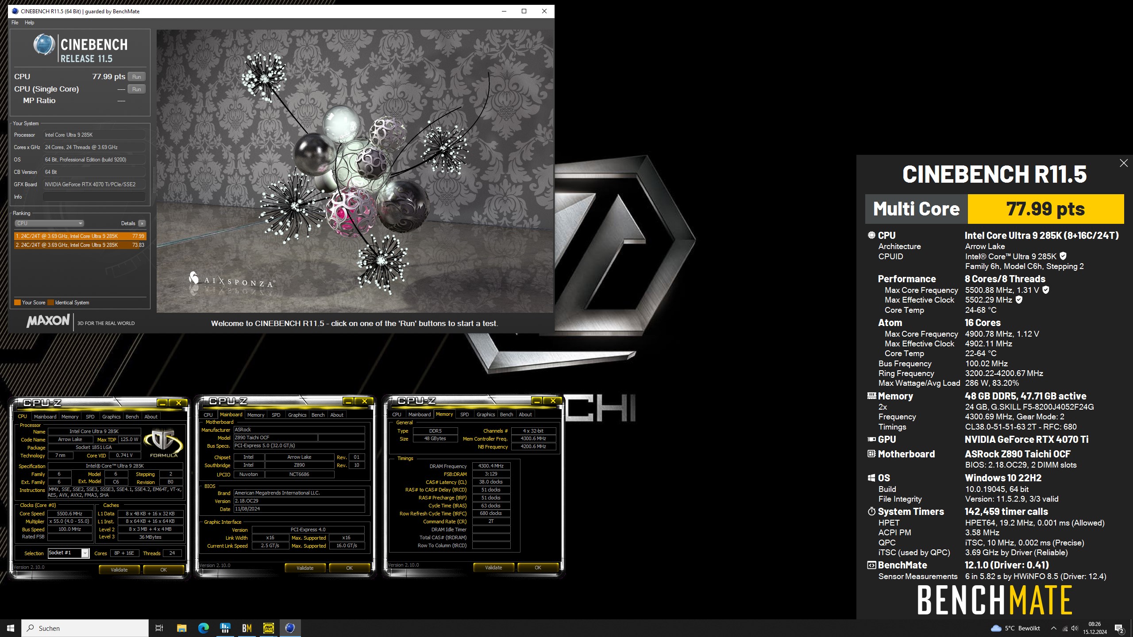Viewport: 1133px width, 637px height.
Task: Open the notification center icon
Action: pos(1119,629)
